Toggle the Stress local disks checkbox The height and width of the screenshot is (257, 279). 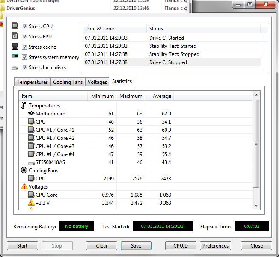24,68
